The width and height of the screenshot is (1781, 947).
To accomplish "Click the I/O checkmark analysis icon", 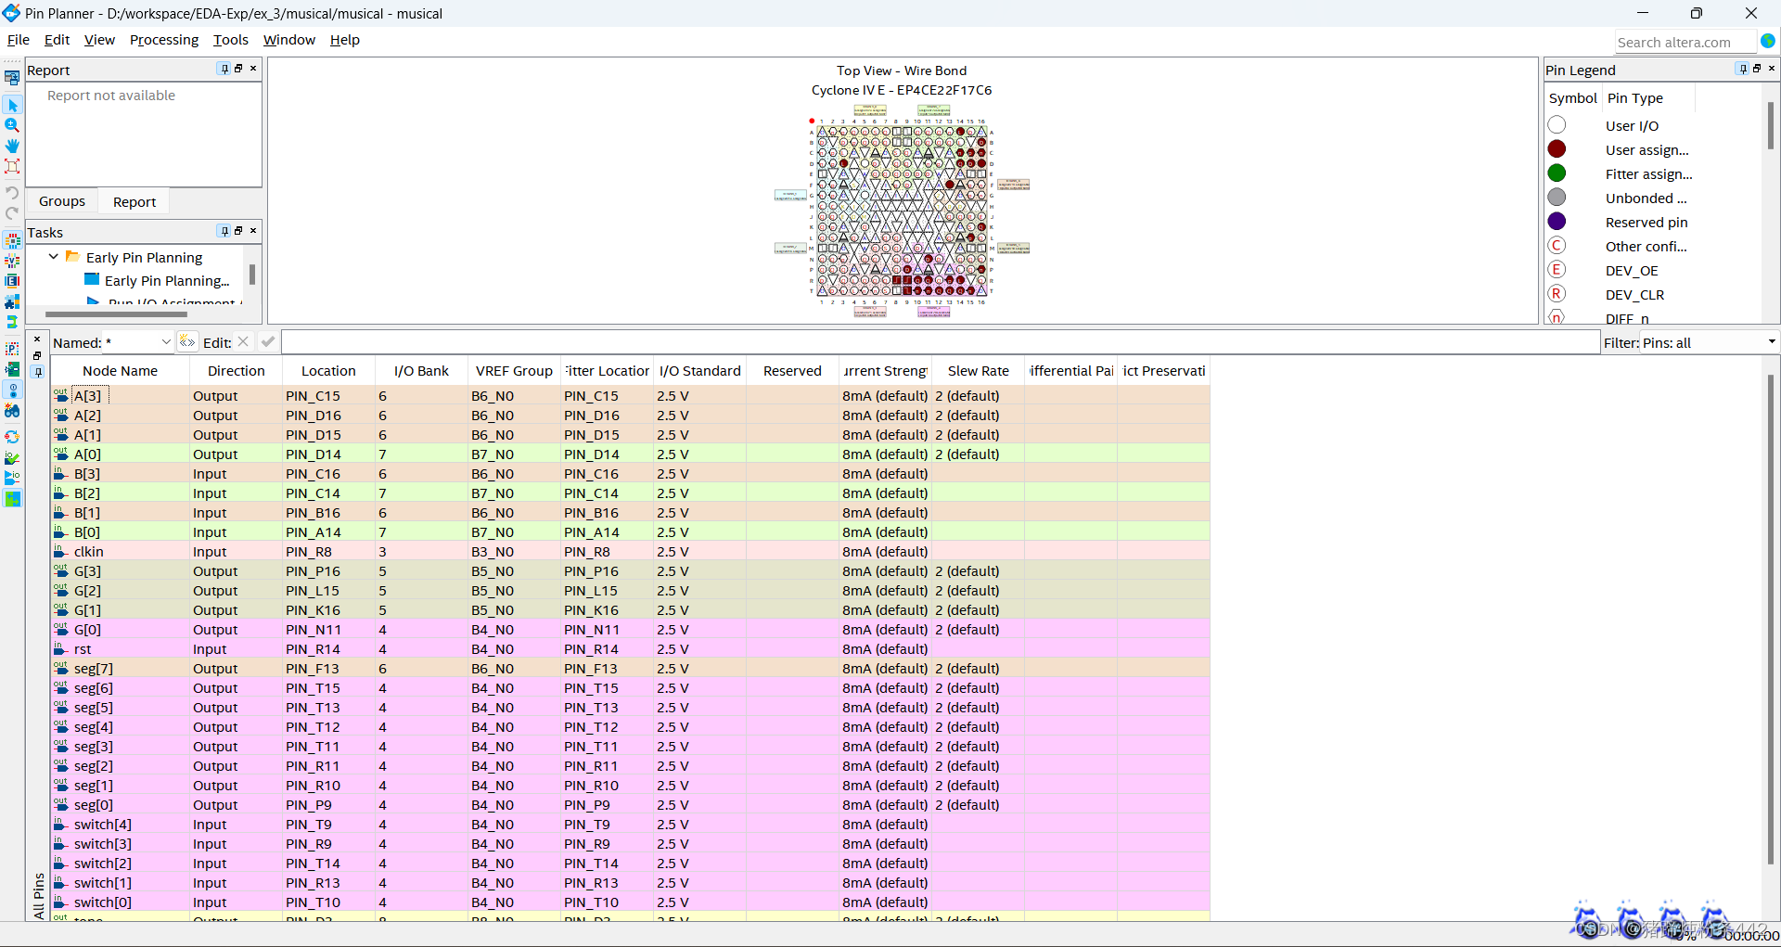I will pyautogui.click(x=12, y=457).
